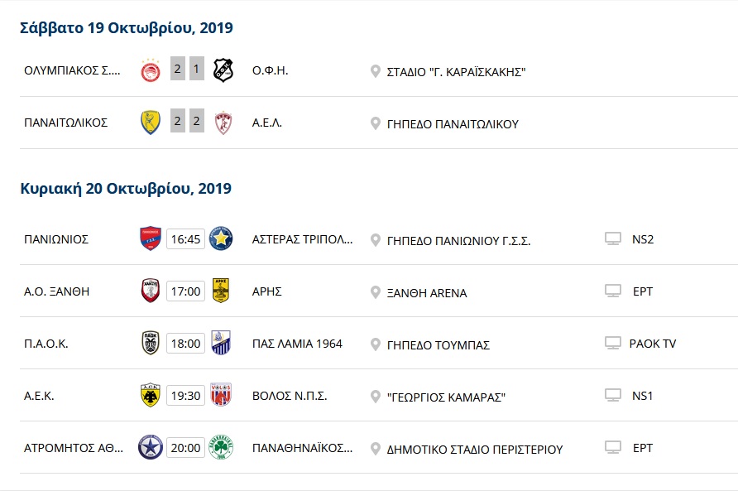
Task: Click the Σάββατο 19 Οκτωβρίου heading
Action: coord(127,28)
